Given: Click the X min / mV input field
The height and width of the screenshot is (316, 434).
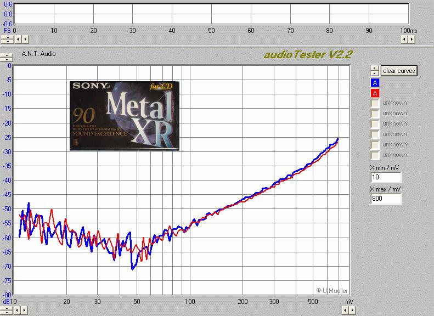Looking at the screenshot, I should [386, 178].
